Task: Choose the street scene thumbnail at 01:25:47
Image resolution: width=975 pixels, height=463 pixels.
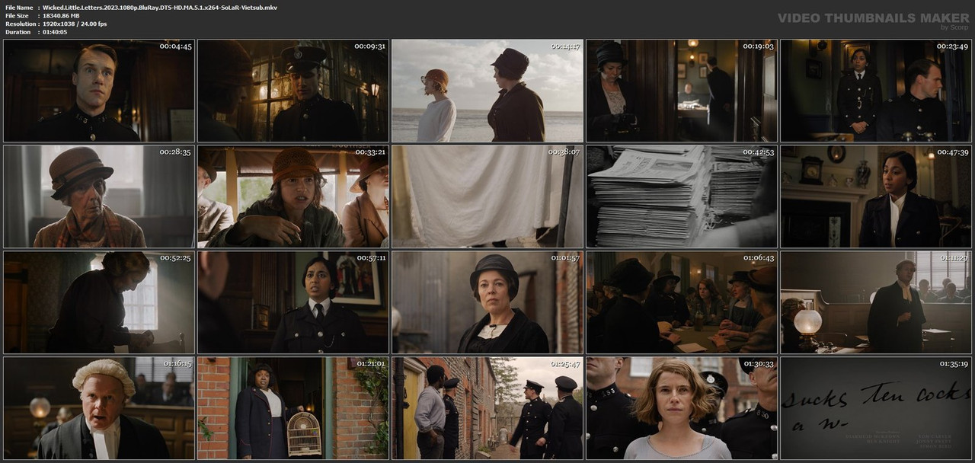Action: click(487, 408)
